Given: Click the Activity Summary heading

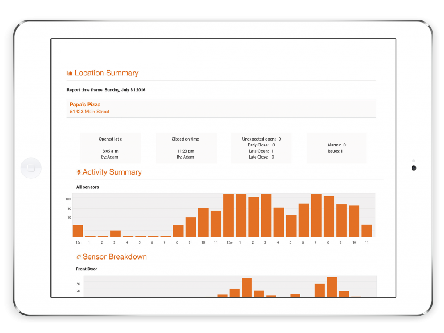Looking at the screenshot, I should [x=112, y=172].
